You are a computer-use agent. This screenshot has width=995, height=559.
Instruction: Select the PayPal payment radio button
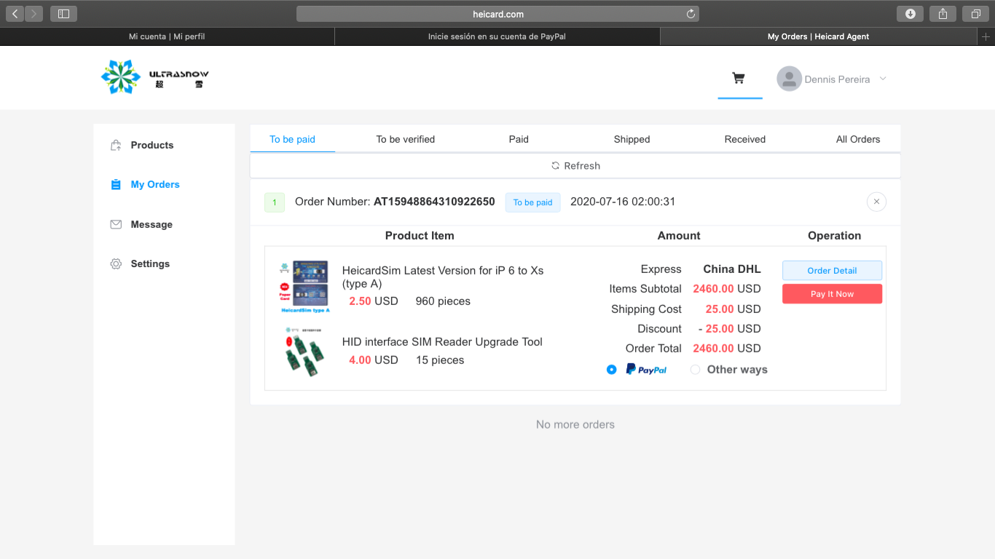tap(611, 370)
